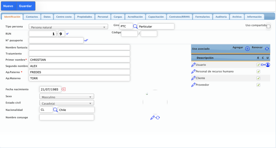
Task: Click the RUN verifier digit field
Action: 61,34
